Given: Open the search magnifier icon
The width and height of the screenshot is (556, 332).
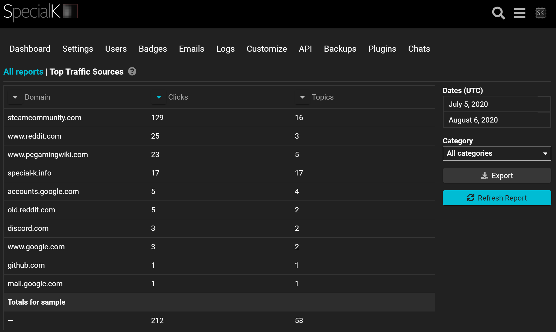Looking at the screenshot, I should click(498, 13).
